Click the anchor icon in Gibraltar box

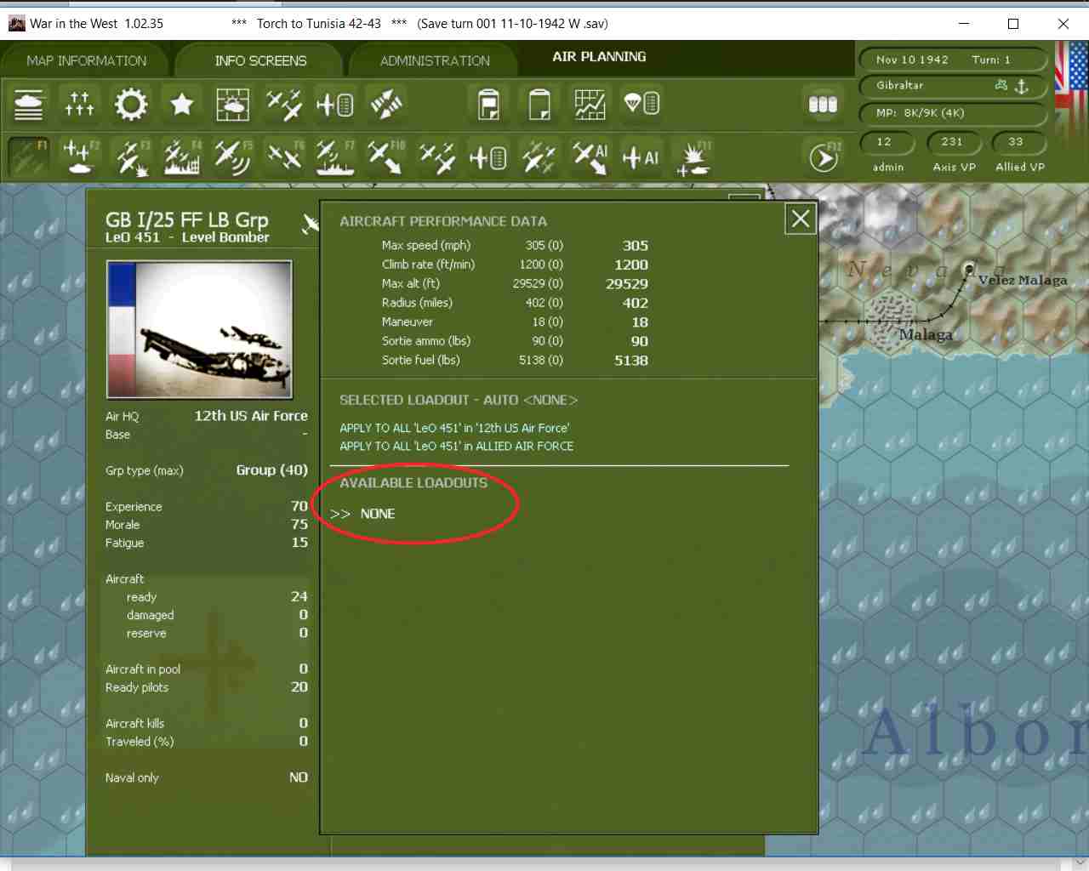[x=1022, y=86]
